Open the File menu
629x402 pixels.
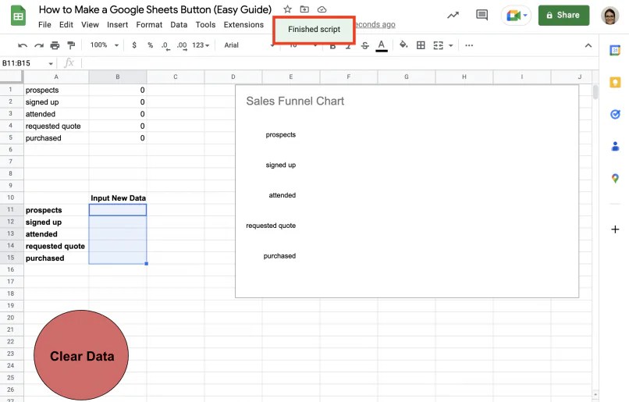tap(44, 24)
